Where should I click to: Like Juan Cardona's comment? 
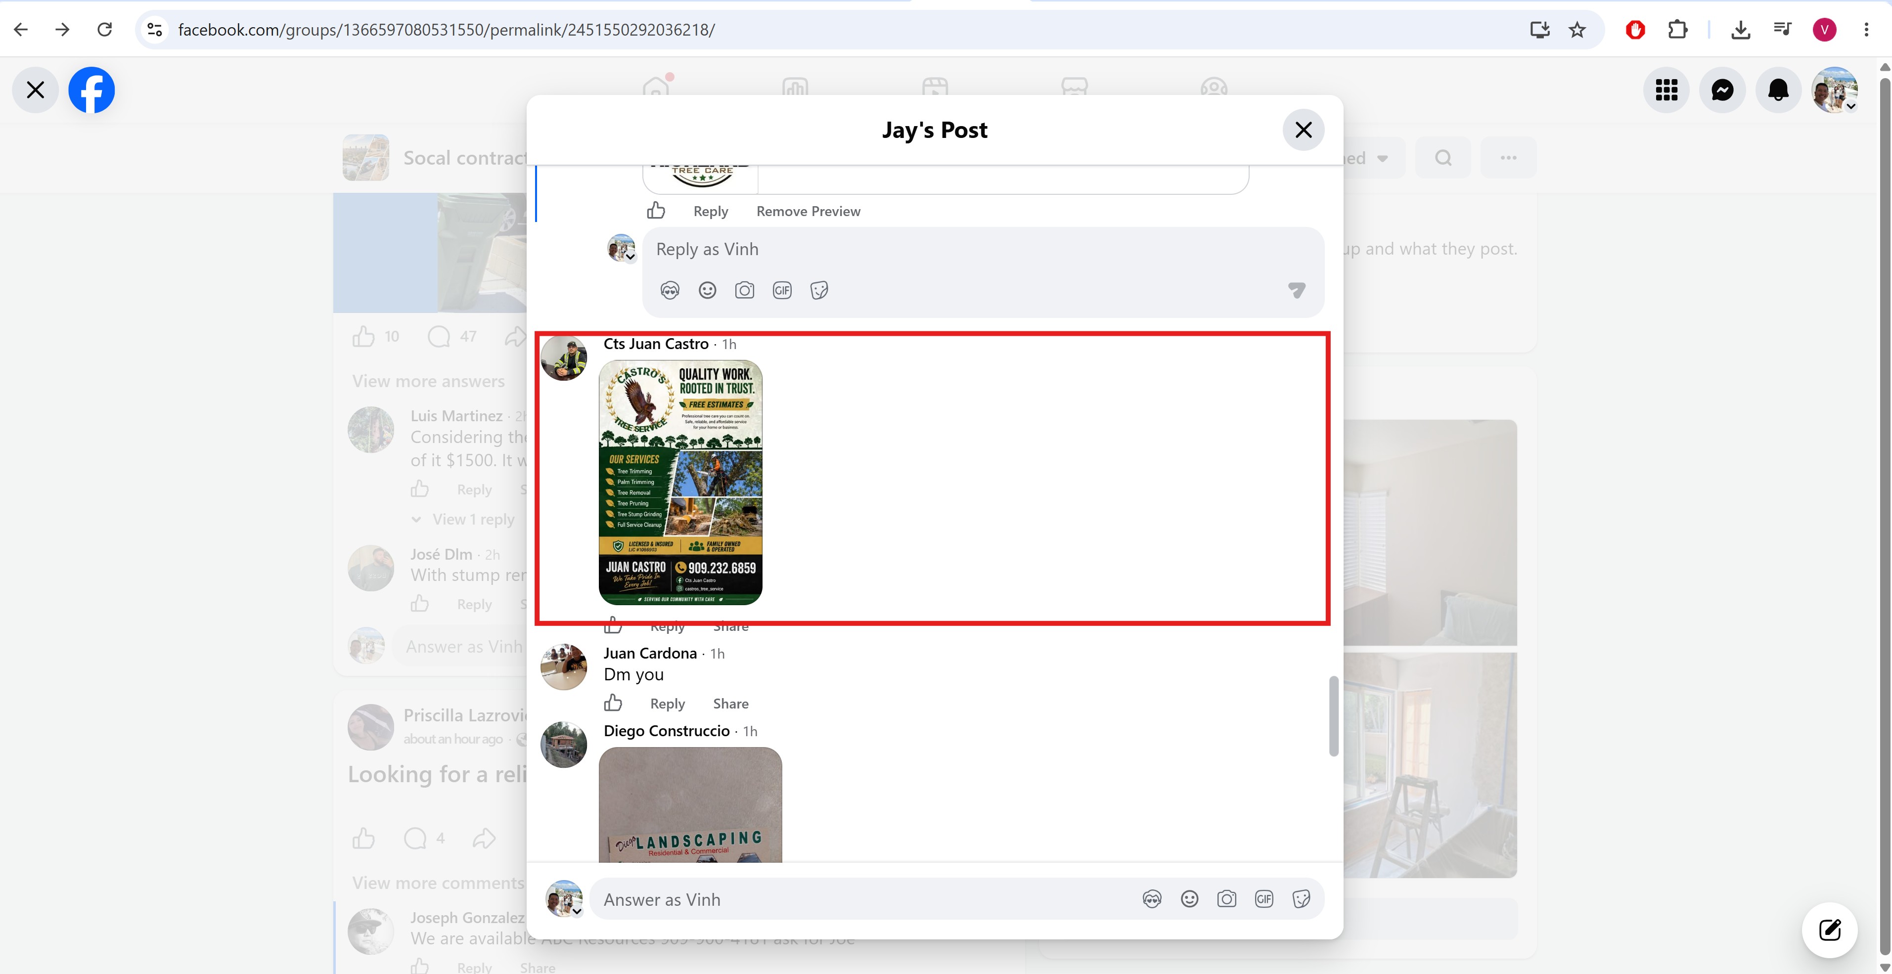pyautogui.click(x=613, y=703)
